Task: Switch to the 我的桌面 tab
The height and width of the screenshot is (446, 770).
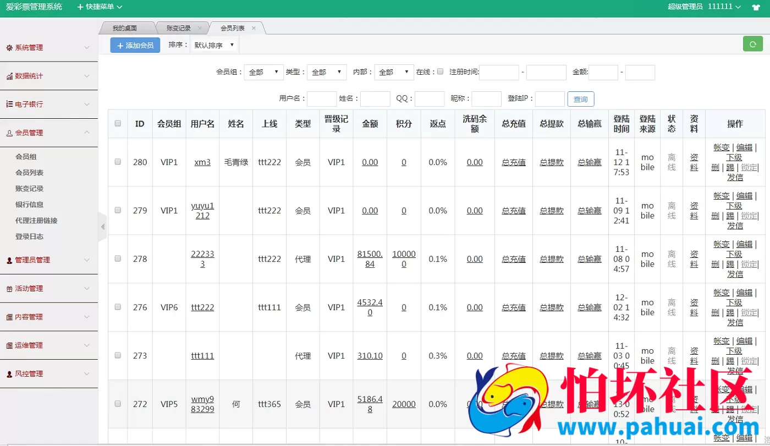Action: (125, 28)
